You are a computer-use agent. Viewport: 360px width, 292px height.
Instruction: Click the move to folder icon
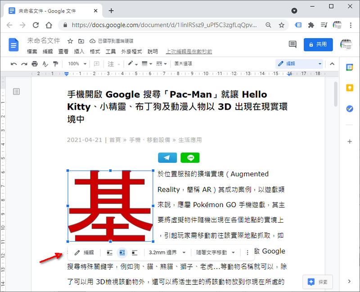(81, 41)
